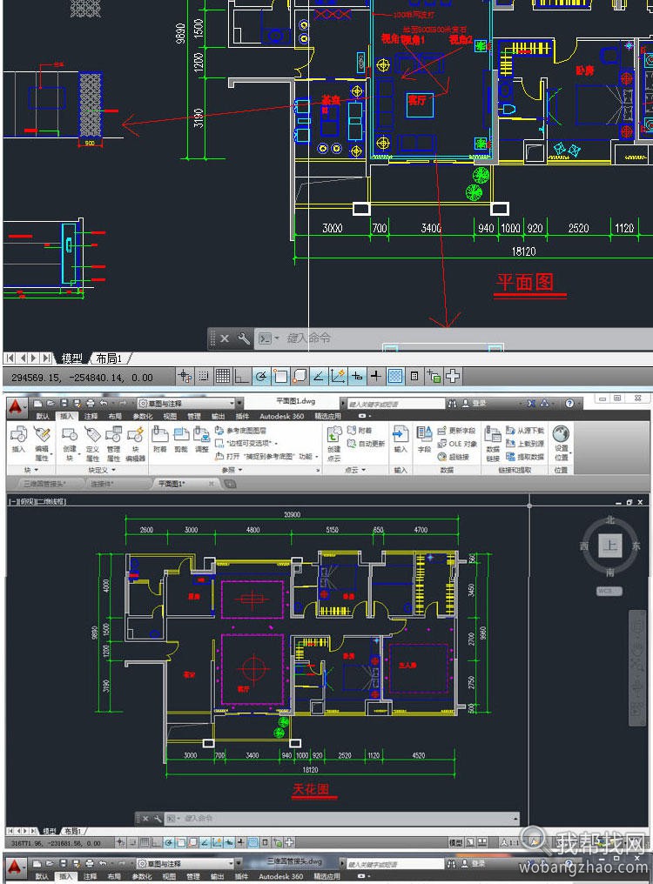Click the new drawing tab button beside 平面图1
The width and height of the screenshot is (653, 884).
pos(230,484)
